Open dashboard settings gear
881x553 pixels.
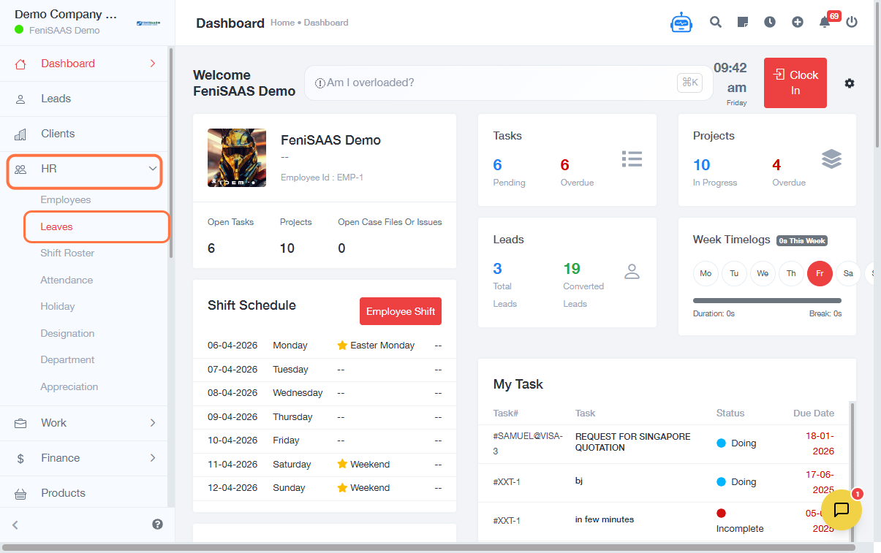(x=849, y=83)
